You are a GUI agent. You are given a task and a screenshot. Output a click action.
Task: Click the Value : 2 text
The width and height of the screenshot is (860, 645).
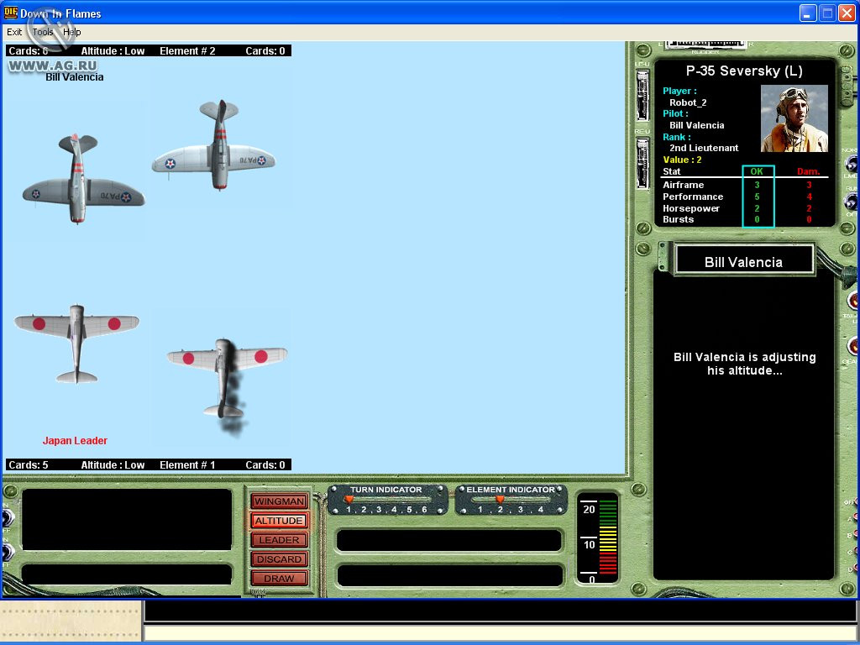(x=682, y=160)
